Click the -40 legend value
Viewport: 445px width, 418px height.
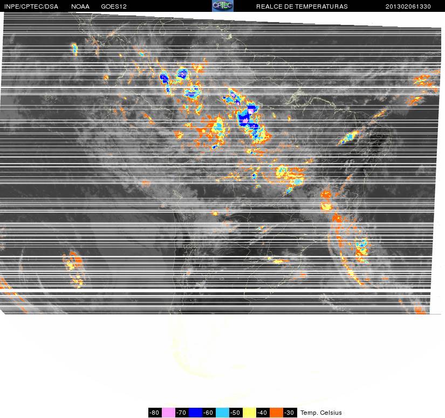point(263,413)
